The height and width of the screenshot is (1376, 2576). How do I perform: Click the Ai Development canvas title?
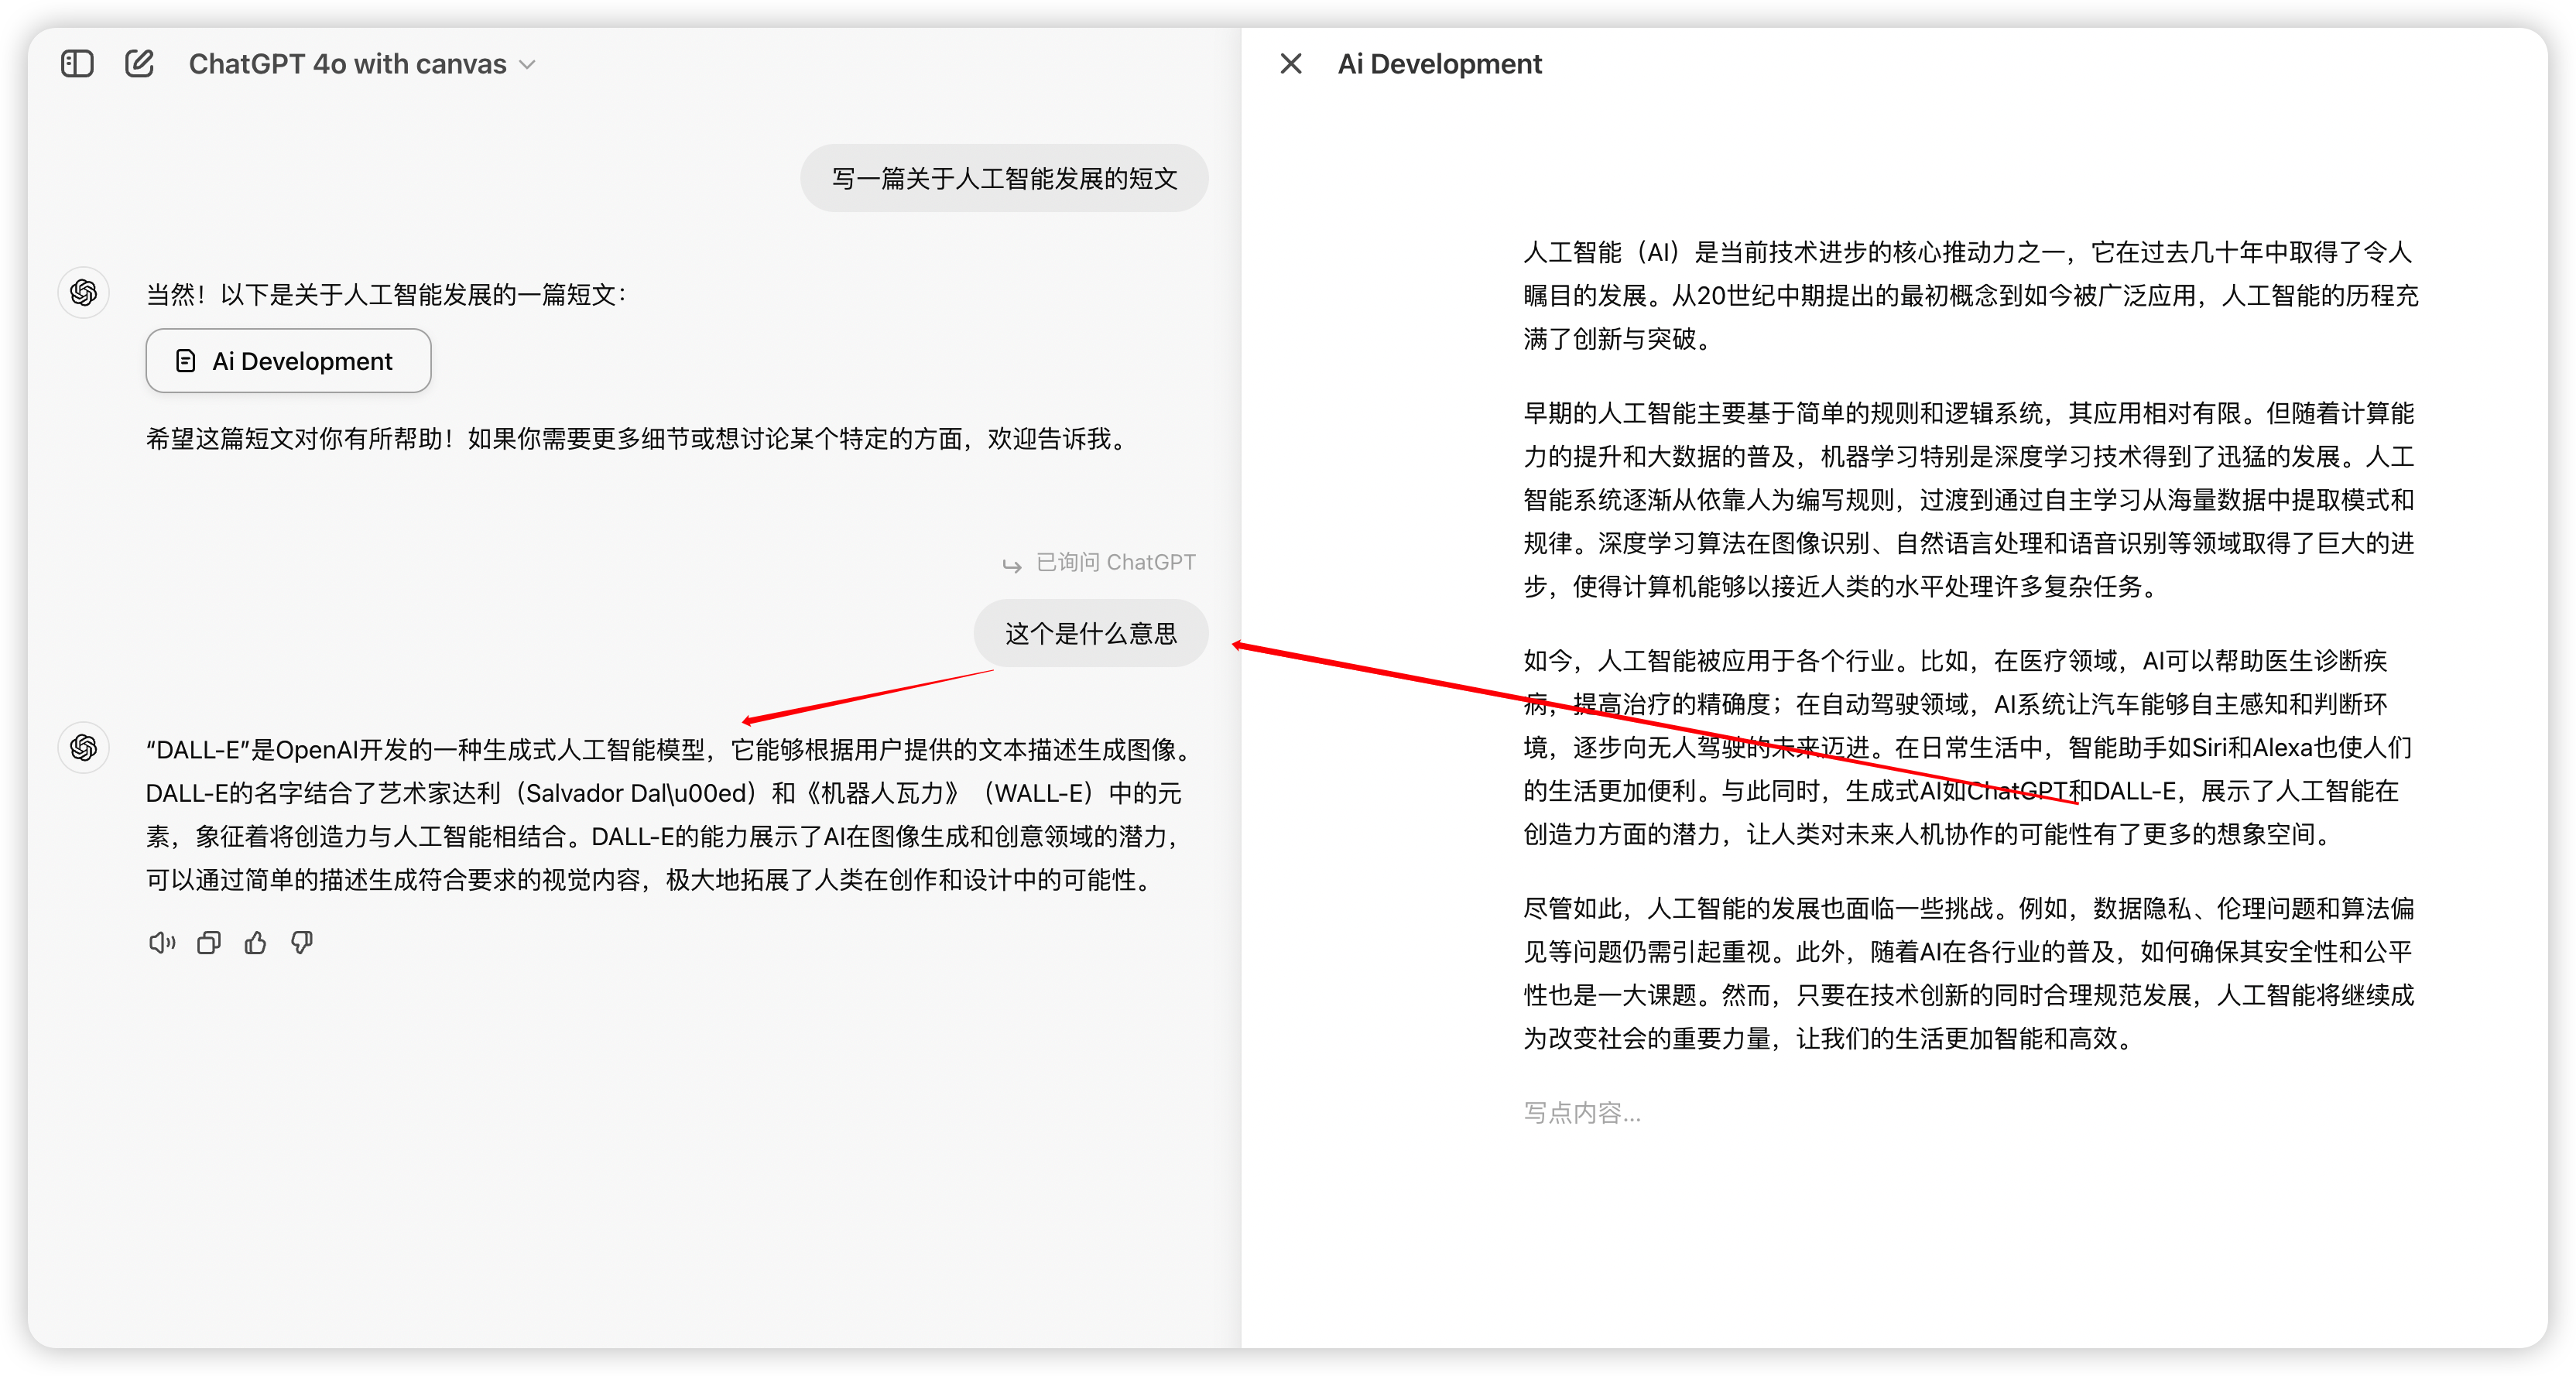[1439, 64]
